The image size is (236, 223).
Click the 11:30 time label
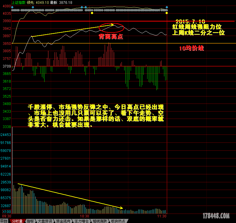pyautogui.click(x=162, y=216)
